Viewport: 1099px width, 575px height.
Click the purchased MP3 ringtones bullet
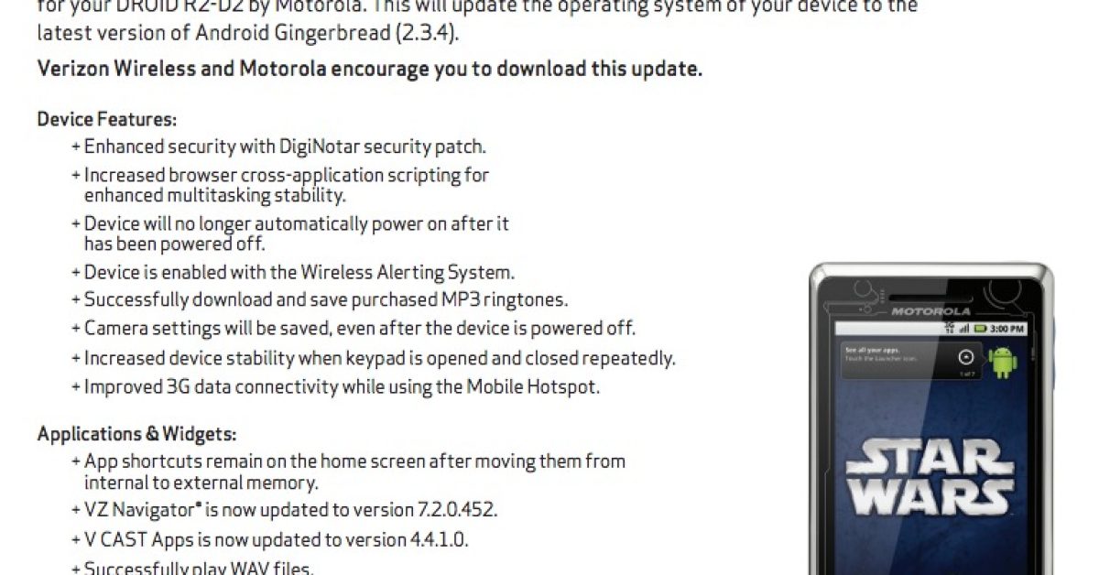[320, 299]
